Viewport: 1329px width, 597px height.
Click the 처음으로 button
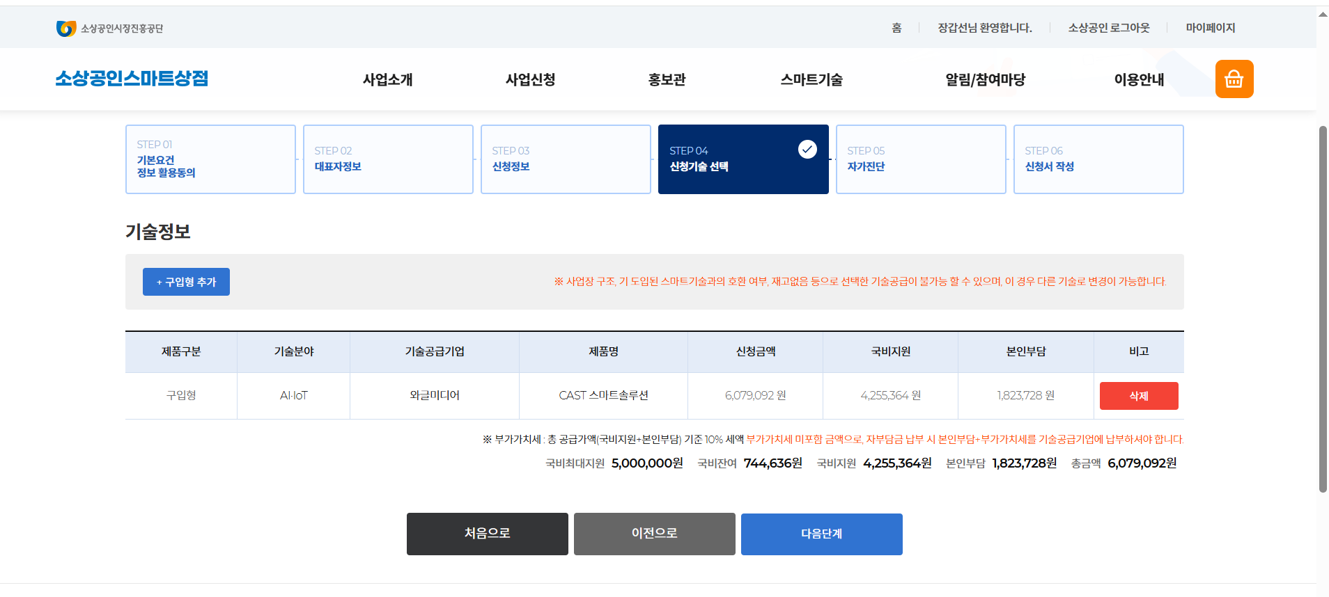pos(488,534)
